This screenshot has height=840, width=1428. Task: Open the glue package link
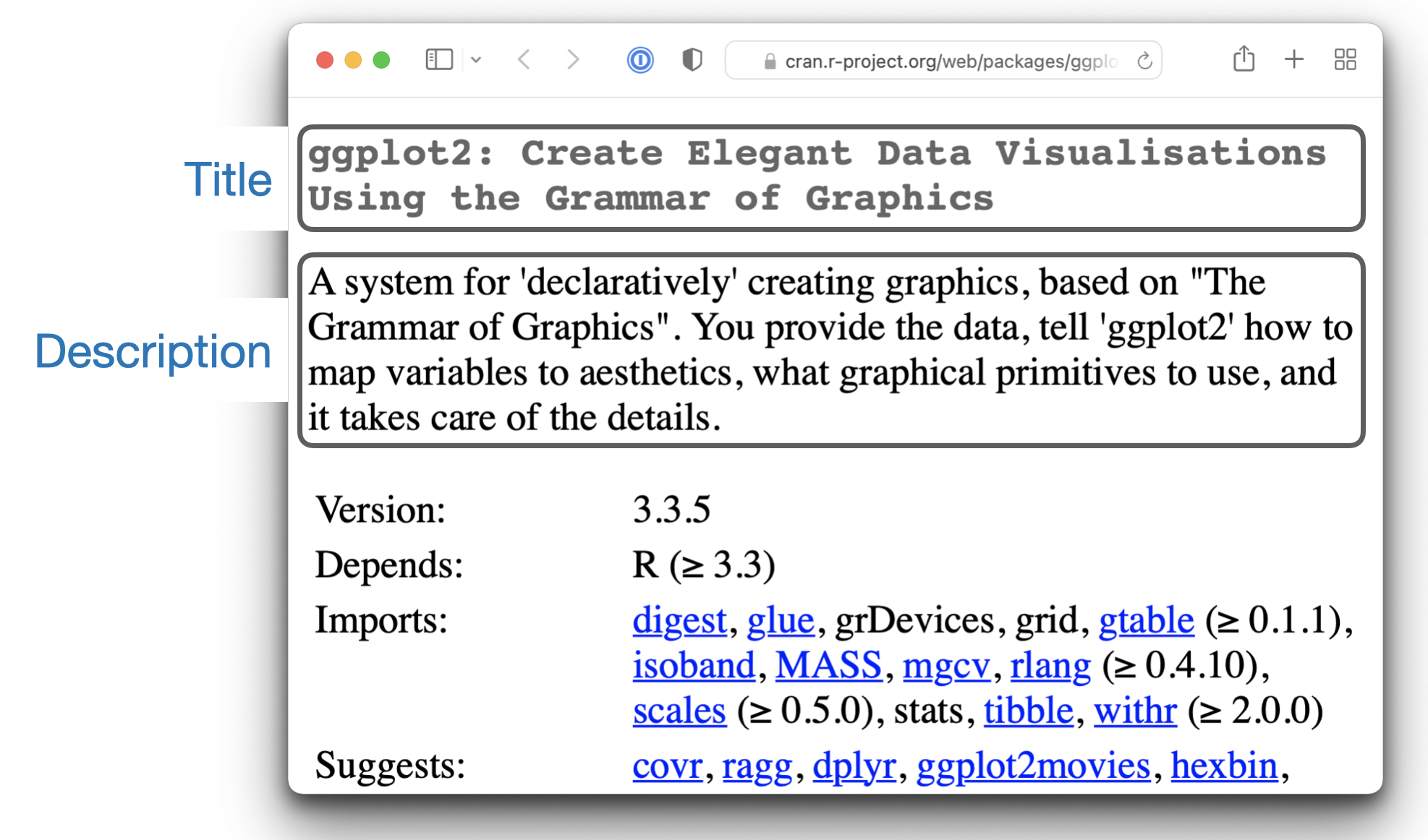click(x=781, y=620)
